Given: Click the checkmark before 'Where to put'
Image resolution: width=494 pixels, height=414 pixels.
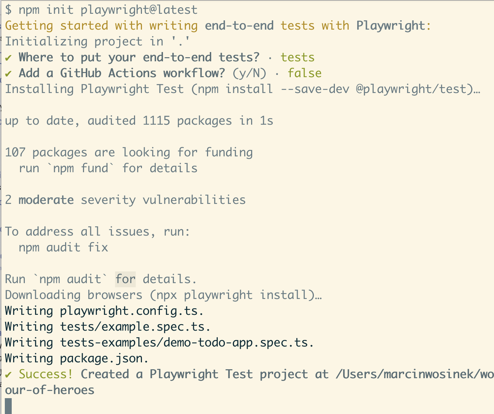Looking at the screenshot, I should click(9, 58).
